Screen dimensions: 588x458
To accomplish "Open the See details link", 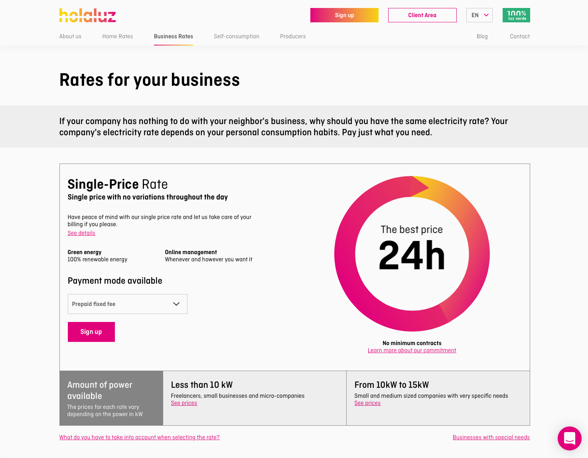I will (x=81, y=233).
